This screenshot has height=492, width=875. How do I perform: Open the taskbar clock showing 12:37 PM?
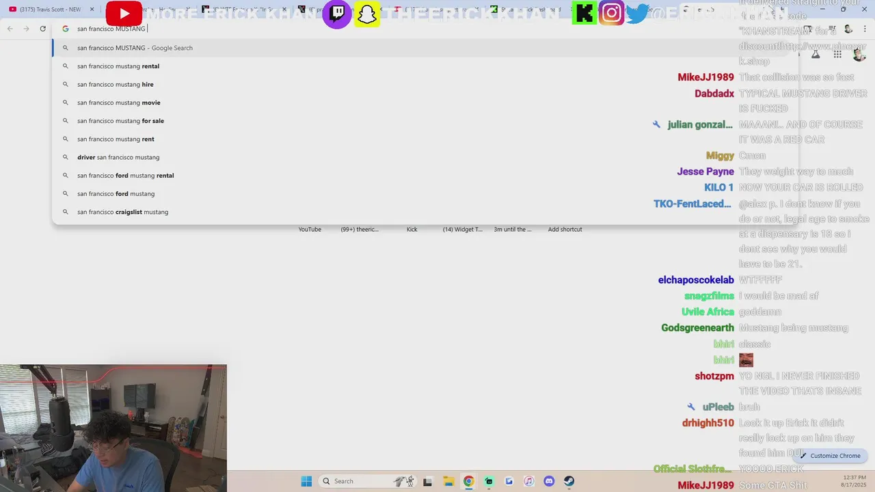pyautogui.click(x=854, y=481)
